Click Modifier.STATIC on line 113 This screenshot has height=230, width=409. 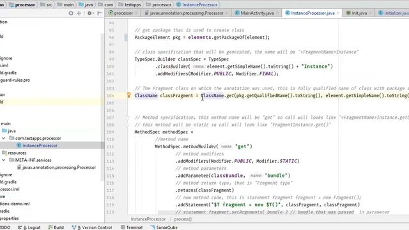click(x=276, y=161)
